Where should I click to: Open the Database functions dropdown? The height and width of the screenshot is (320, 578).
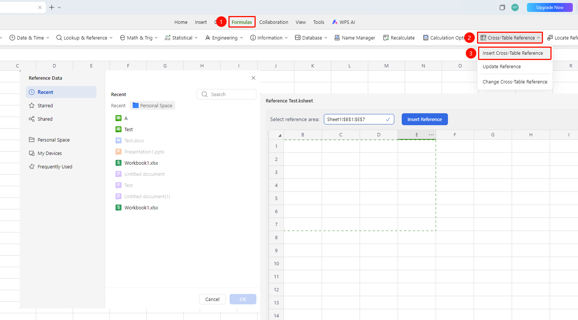[311, 38]
